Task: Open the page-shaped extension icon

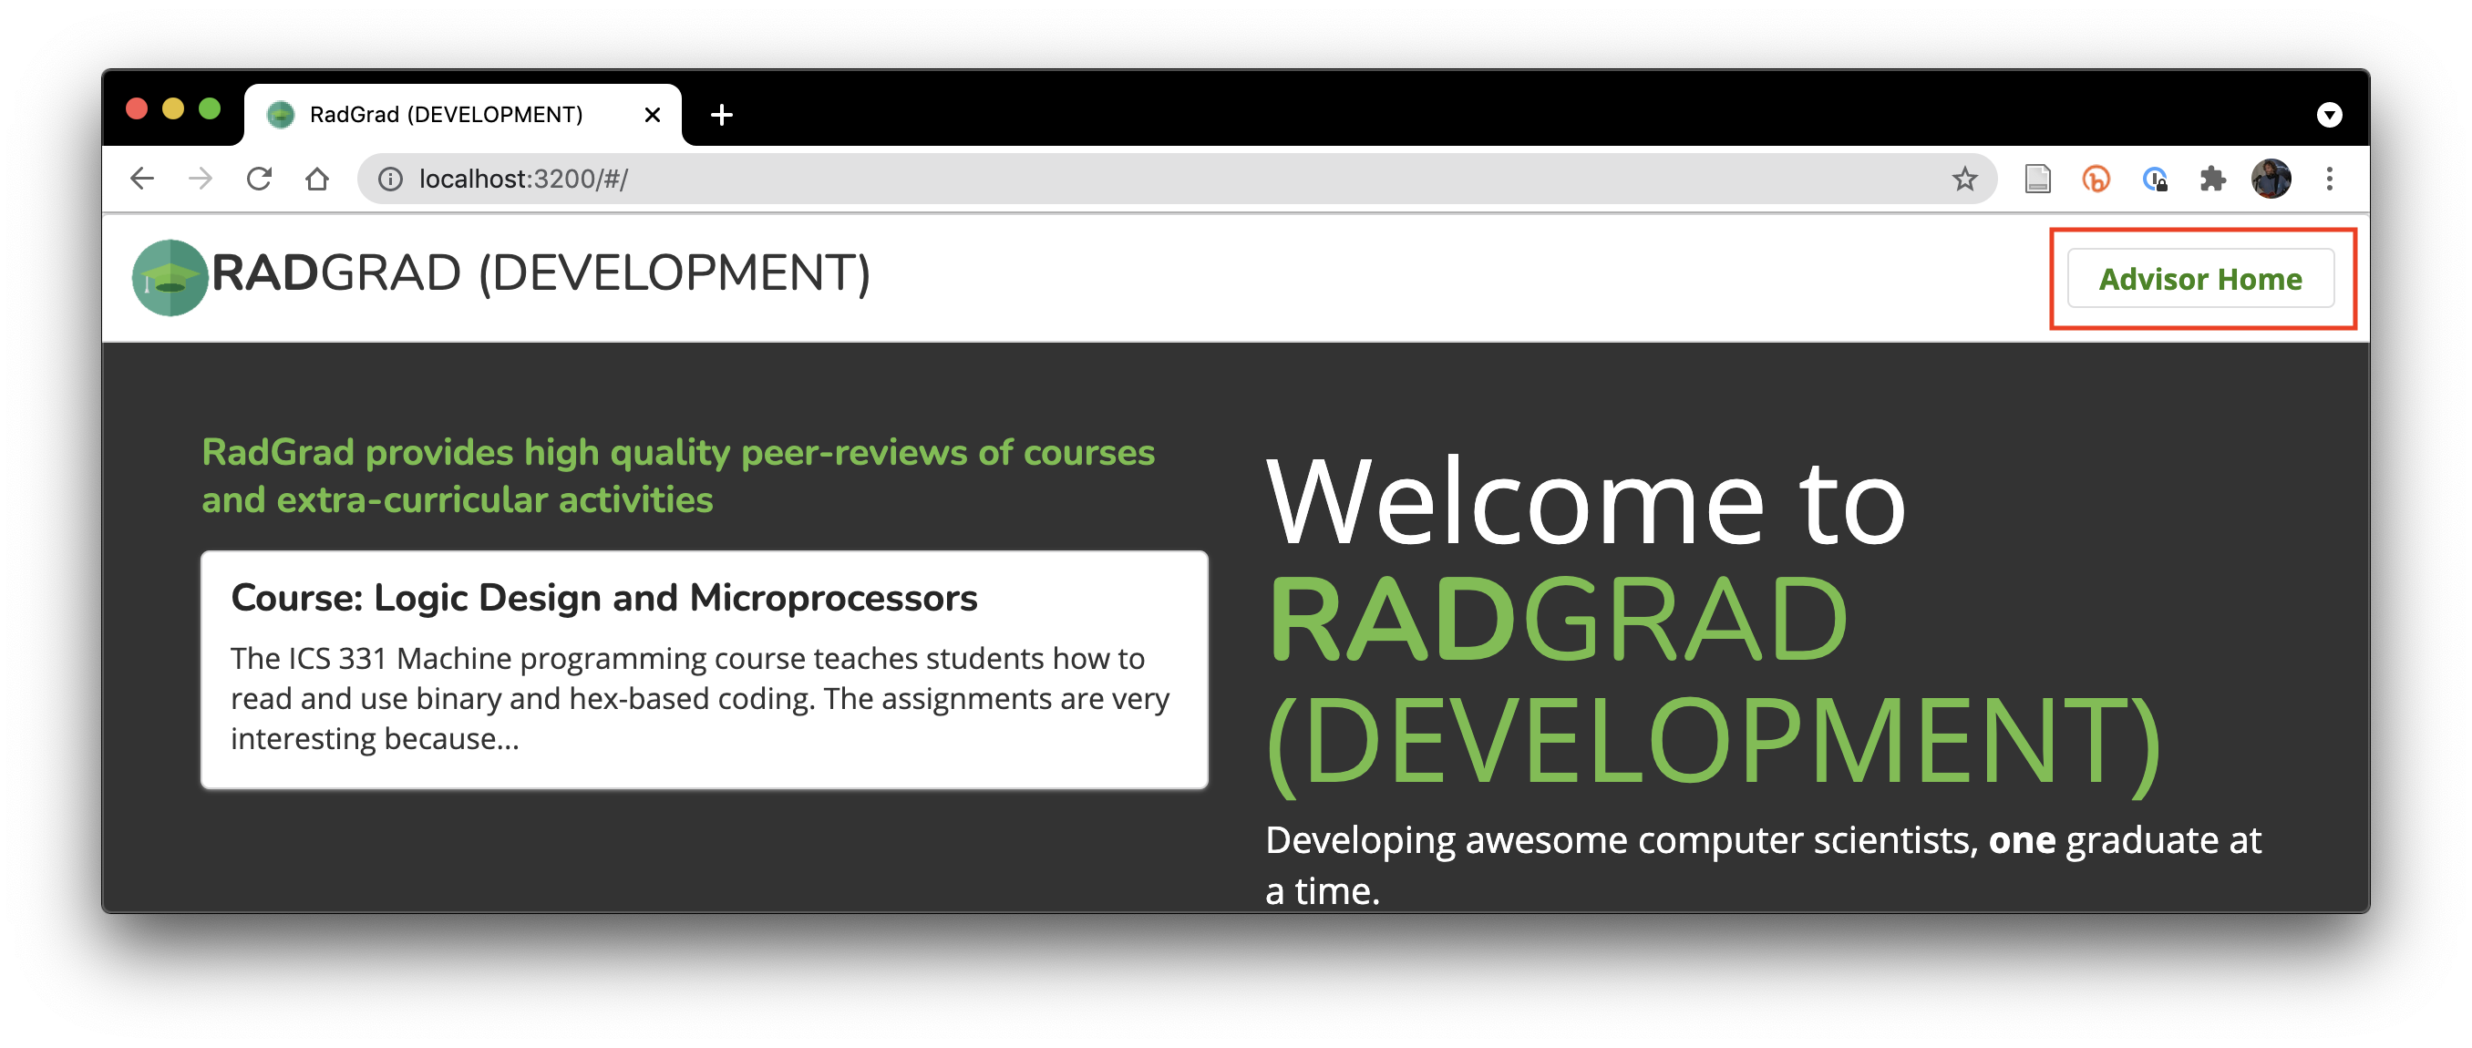Action: (x=2037, y=179)
